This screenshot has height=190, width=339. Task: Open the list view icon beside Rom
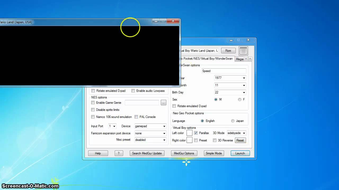click(243, 51)
